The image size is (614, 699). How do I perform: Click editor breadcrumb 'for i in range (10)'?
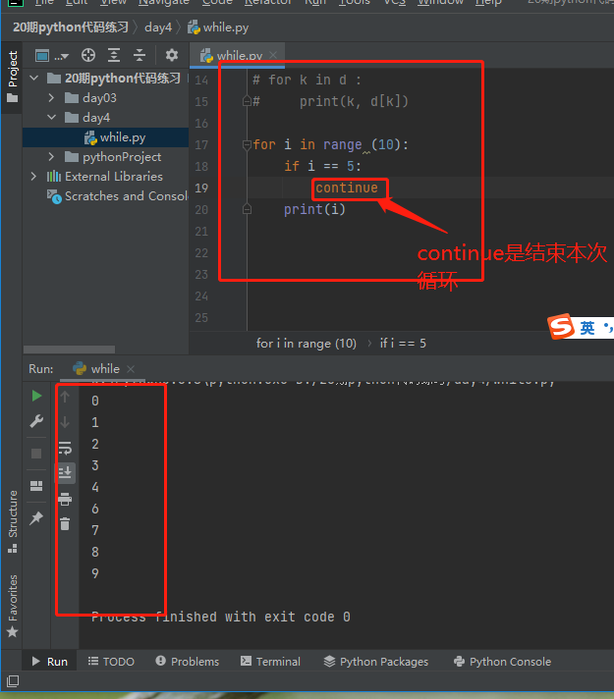point(307,344)
